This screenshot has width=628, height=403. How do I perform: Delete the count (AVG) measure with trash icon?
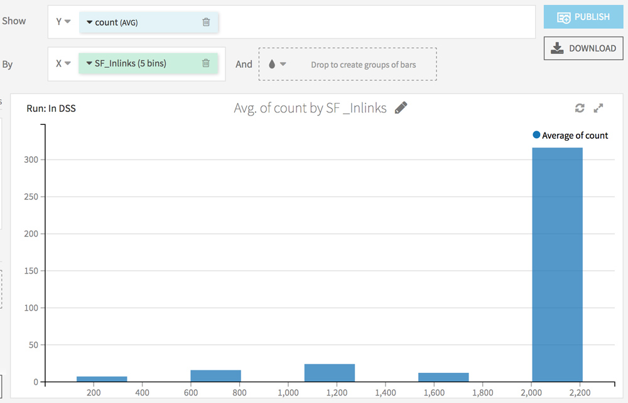point(206,22)
